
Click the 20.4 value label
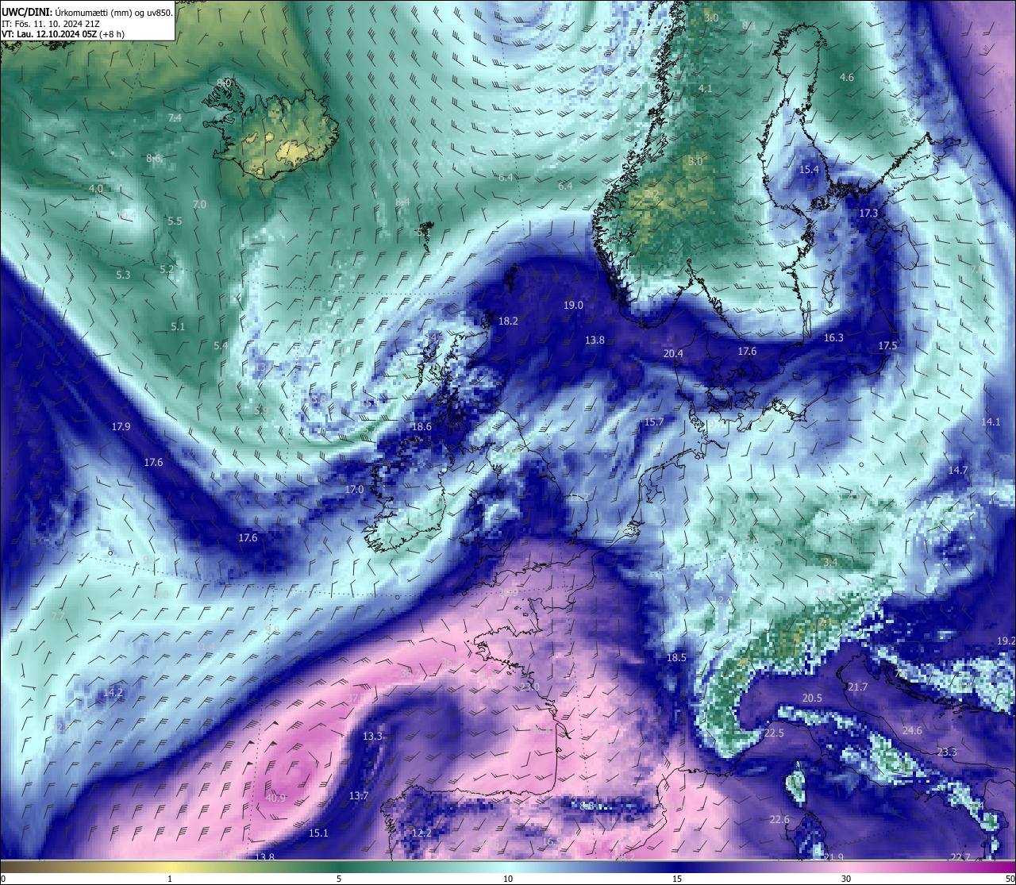(673, 354)
